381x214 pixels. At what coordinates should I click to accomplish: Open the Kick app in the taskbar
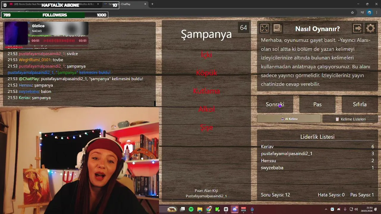coord(217,209)
